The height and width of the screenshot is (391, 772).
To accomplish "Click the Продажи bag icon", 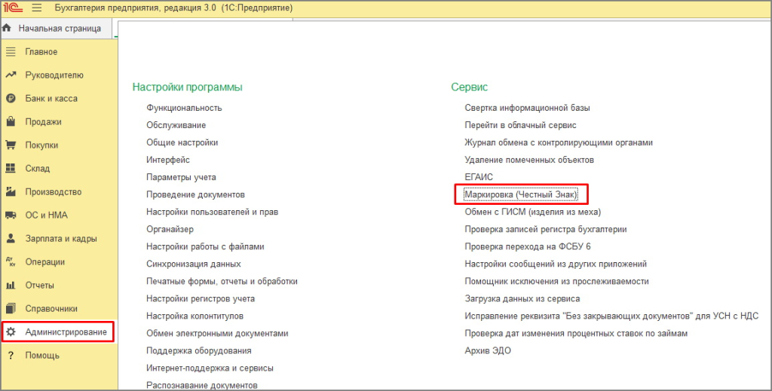I will [x=11, y=122].
